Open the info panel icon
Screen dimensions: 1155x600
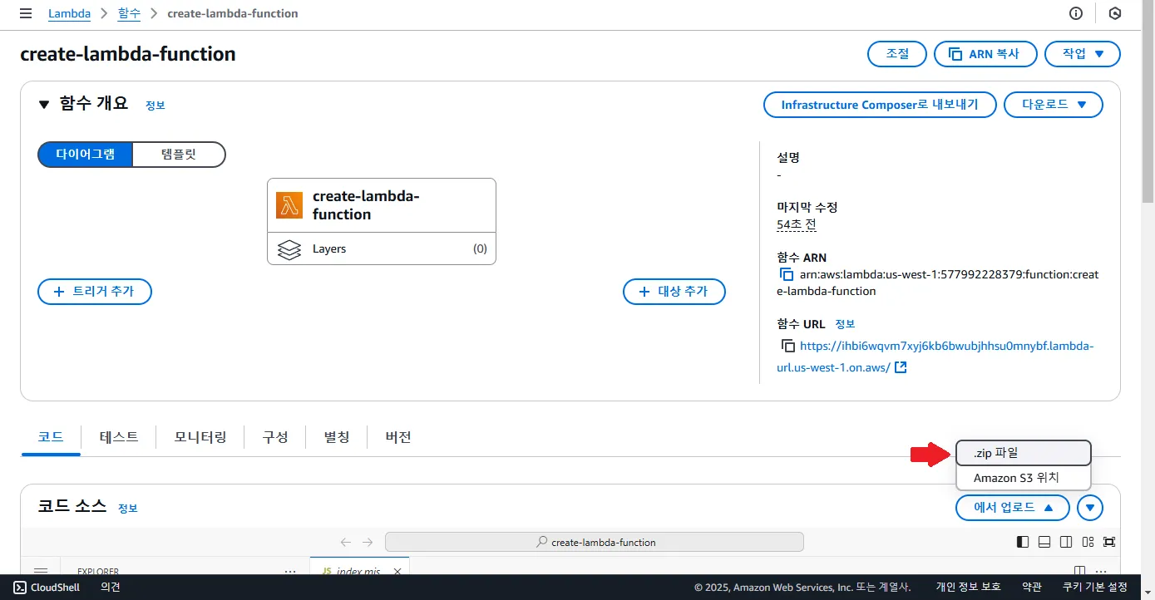1076,13
